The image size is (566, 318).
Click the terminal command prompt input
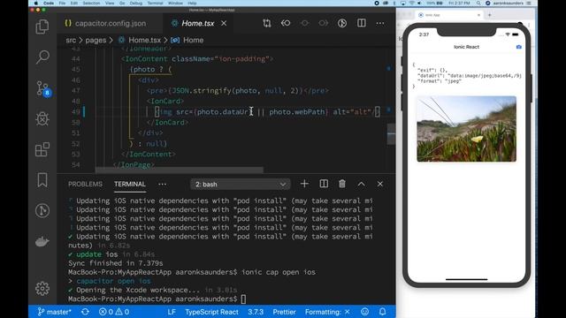coord(244,299)
